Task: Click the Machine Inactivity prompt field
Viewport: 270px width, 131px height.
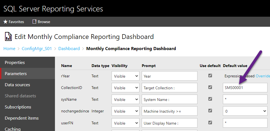Action: pyautogui.click(x=170, y=111)
